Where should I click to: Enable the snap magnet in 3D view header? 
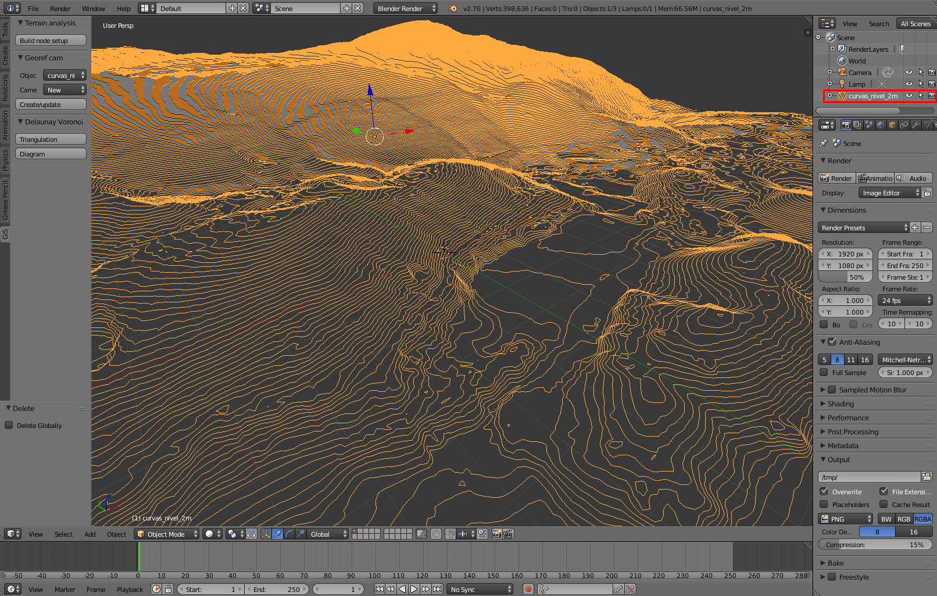450,534
